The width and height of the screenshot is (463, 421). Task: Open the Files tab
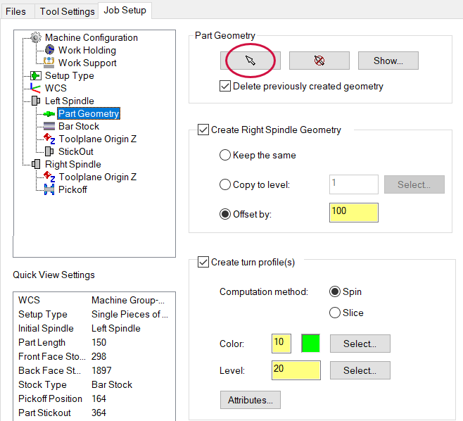tap(15, 11)
